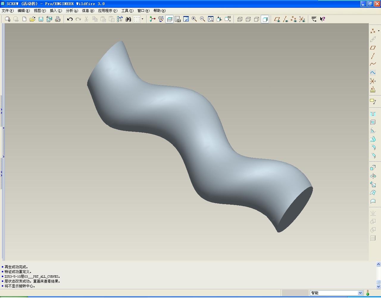Open selection box dropdown arrow
Viewport: 381px width, 298px height.
[142, 19]
